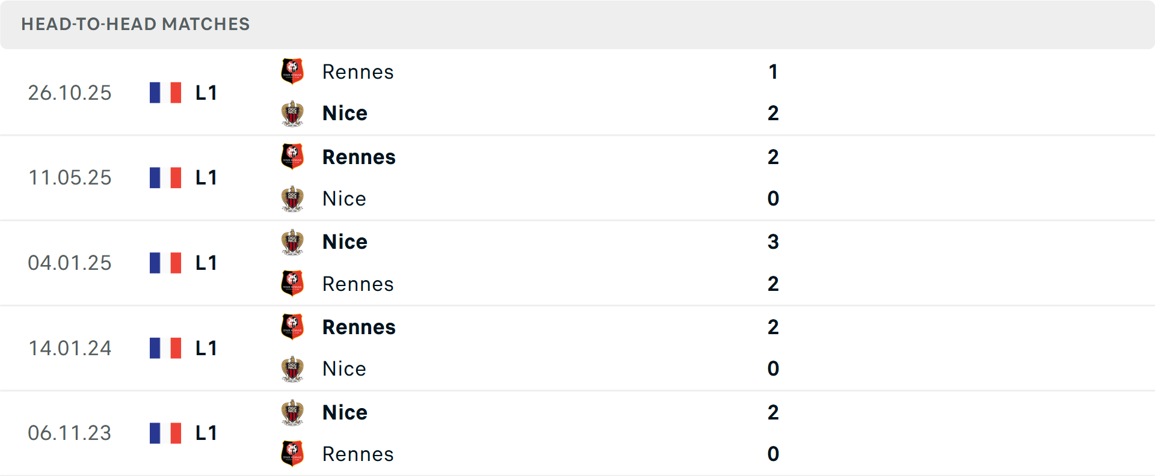Click the Nice crest in the 26.10.25 match

tap(292, 113)
